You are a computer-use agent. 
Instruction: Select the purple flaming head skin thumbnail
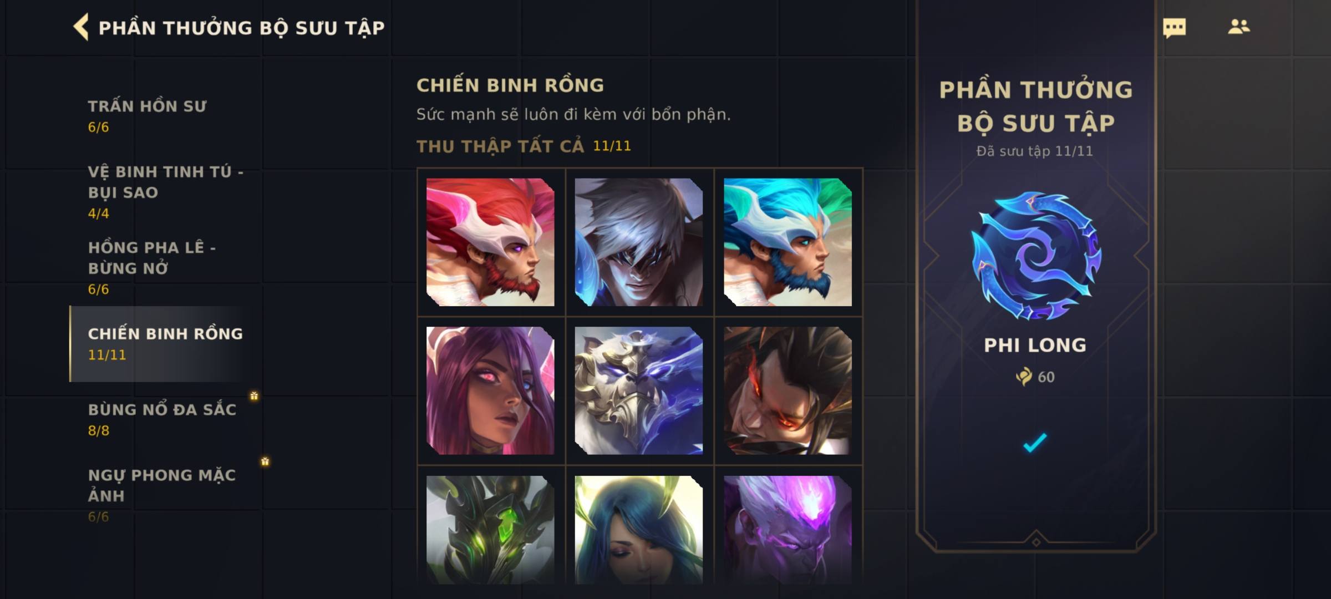(x=788, y=530)
